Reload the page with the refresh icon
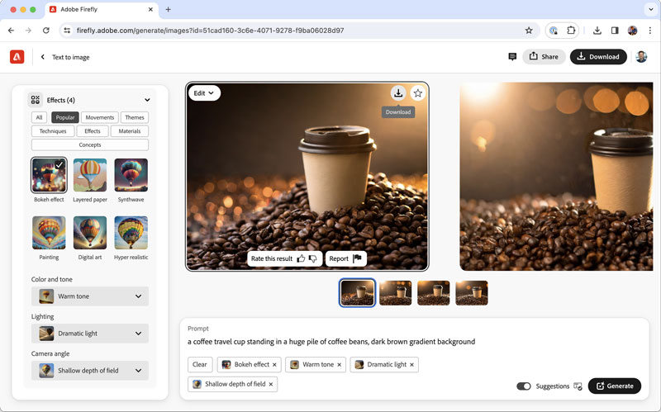This screenshot has height=412, width=661. click(46, 31)
